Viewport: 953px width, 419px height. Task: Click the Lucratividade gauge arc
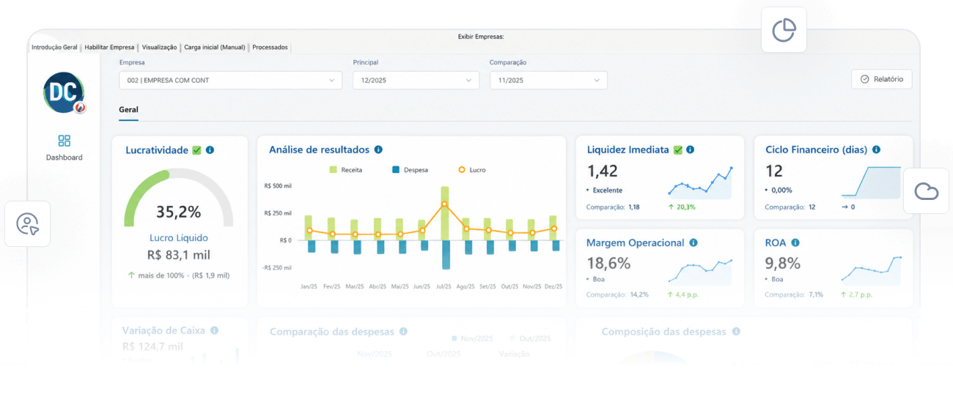178,196
